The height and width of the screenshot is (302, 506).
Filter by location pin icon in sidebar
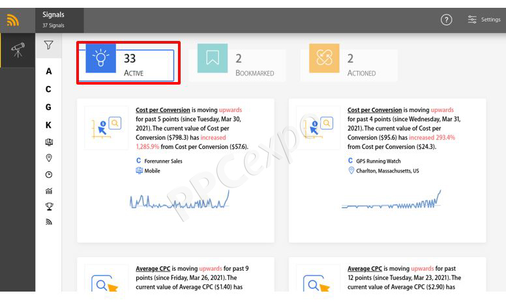(x=49, y=158)
